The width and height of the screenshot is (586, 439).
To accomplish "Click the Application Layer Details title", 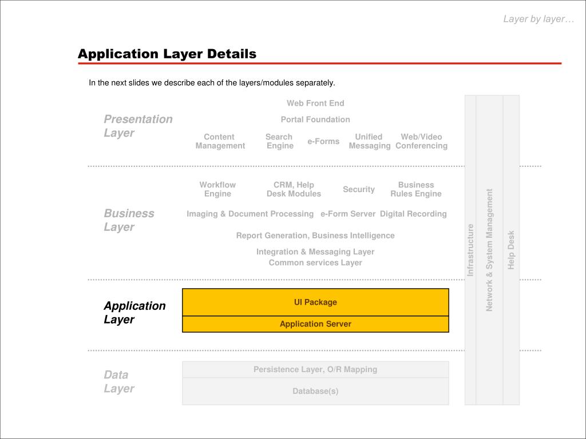I will [x=167, y=54].
